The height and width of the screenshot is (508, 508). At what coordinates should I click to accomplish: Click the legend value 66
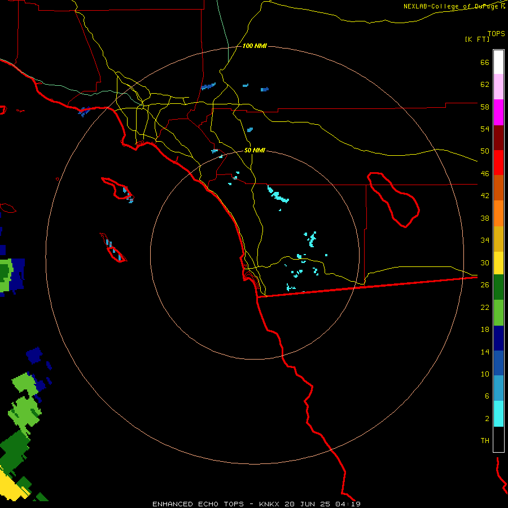click(x=485, y=62)
